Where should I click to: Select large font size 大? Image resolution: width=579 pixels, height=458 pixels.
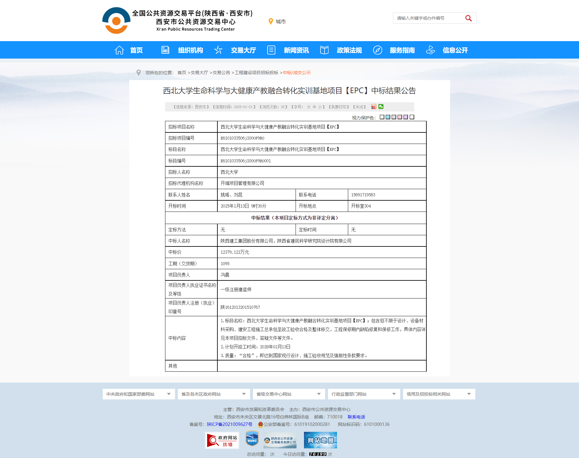point(308,107)
